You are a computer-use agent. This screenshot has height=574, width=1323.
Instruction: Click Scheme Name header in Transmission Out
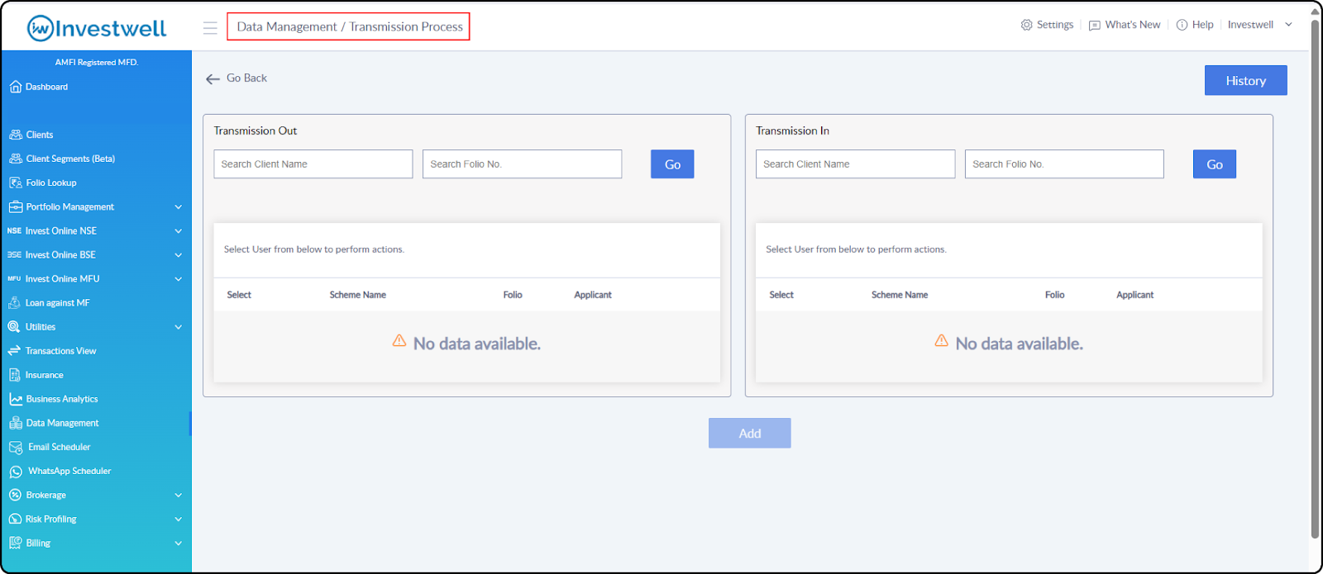357,295
